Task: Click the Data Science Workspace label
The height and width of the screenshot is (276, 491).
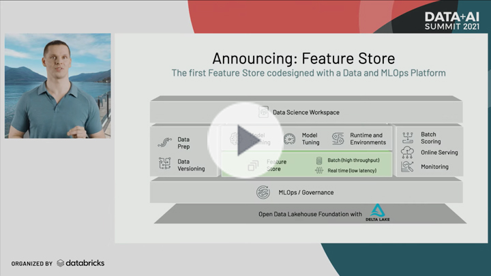Action: click(306, 112)
